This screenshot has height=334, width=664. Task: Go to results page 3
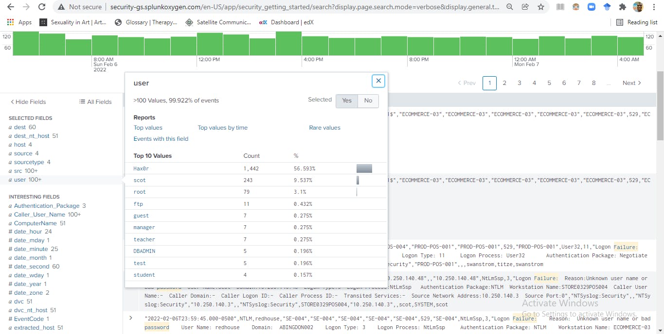point(519,83)
